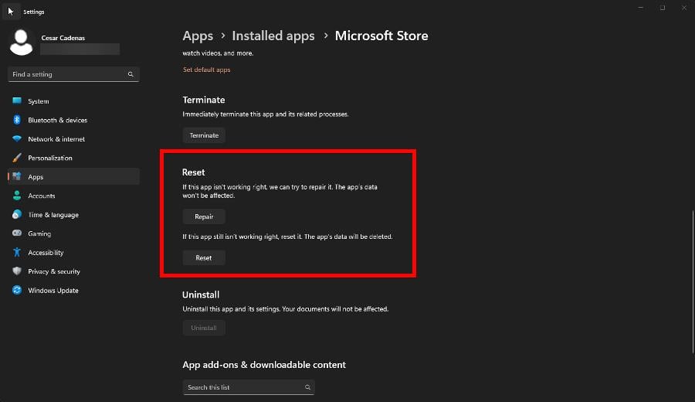This screenshot has height=402, width=695.
Task: Select Windows Update menu item
Action: (x=73, y=290)
